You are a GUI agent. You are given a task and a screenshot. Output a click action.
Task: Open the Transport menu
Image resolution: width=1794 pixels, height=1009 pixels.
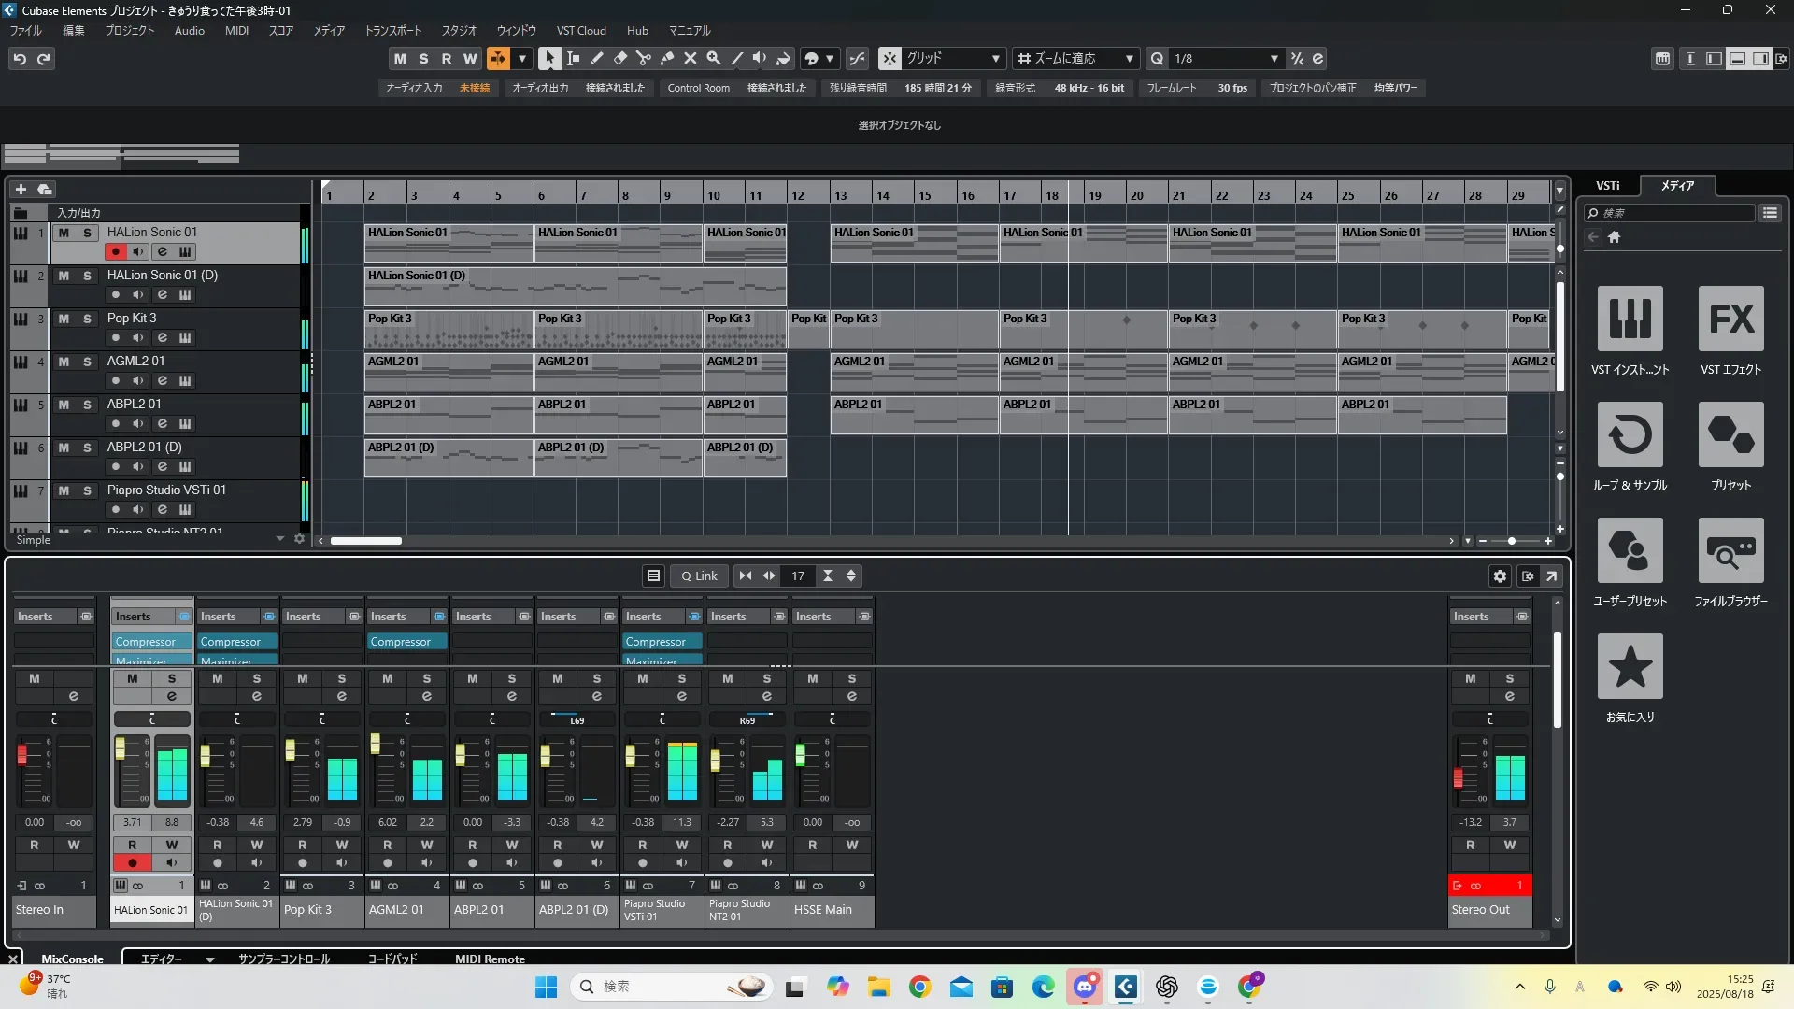(x=392, y=30)
